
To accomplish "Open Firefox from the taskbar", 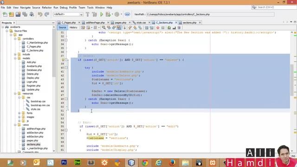I will 172,162.
